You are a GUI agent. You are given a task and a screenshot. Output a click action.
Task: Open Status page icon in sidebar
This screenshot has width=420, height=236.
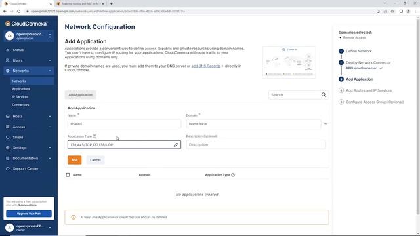click(x=7, y=50)
